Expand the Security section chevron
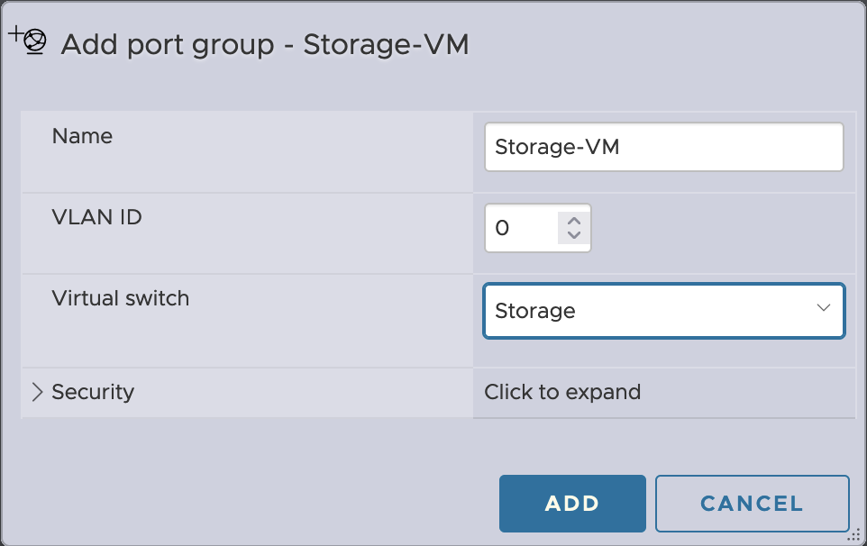 click(x=37, y=392)
